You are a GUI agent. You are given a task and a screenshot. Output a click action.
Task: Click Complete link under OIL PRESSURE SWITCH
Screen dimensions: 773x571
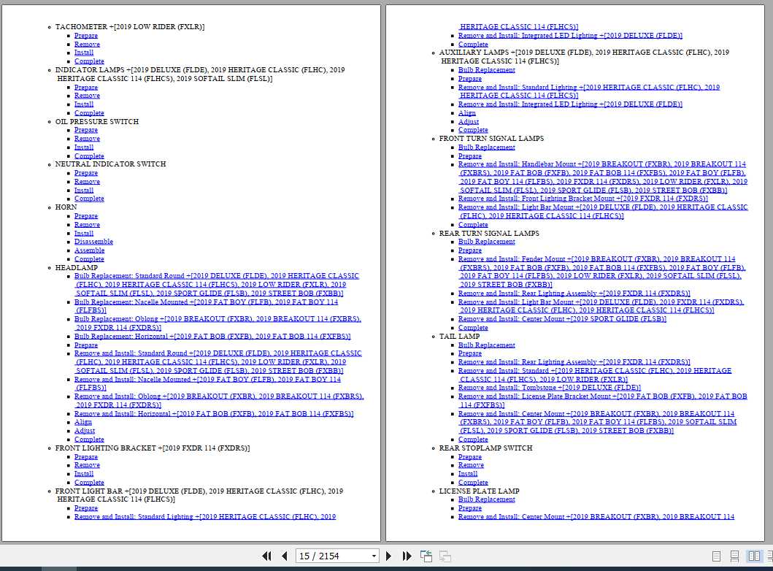click(x=89, y=156)
